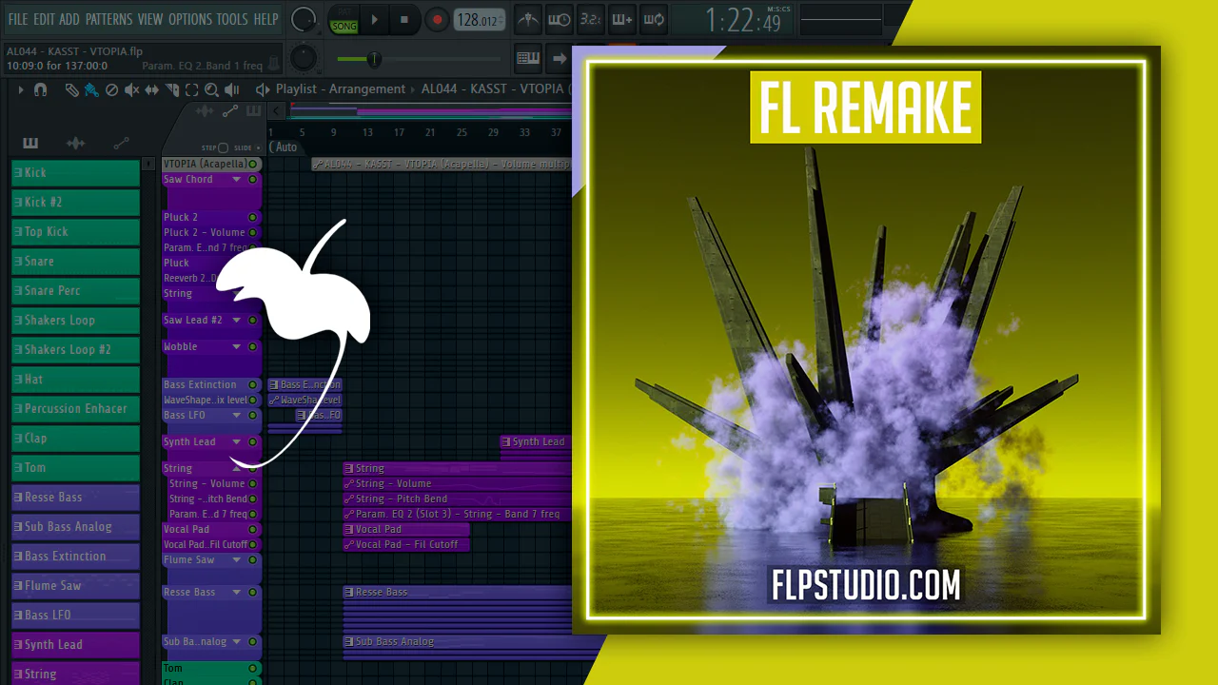The width and height of the screenshot is (1218, 685).
Task: Mute the Saw Lead #2 track
Action: [x=253, y=320]
